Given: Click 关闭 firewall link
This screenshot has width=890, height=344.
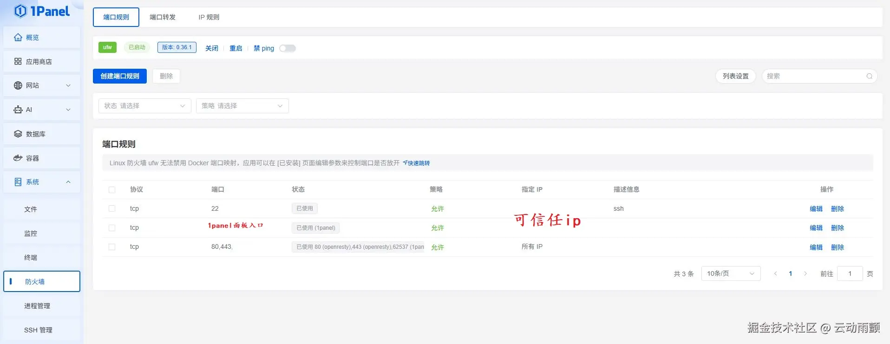Looking at the screenshot, I should click(x=212, y=48).
